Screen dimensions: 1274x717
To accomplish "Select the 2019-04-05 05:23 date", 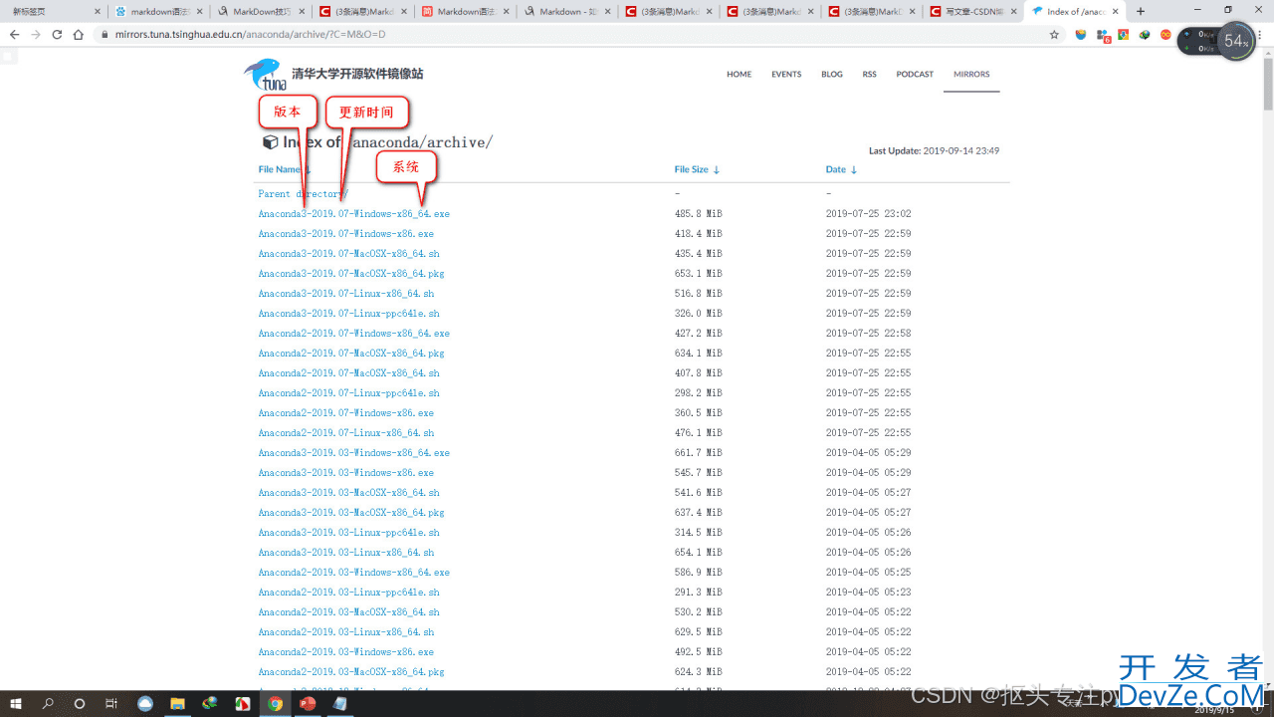I will [x=868, y=593].
